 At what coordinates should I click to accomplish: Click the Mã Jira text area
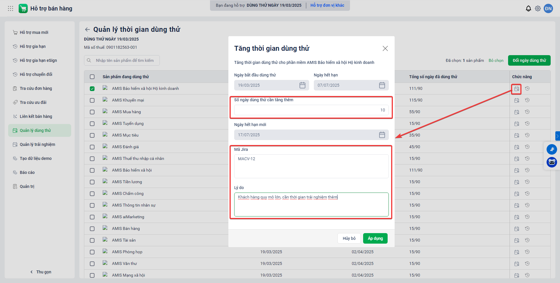click(x=311, y=166)
